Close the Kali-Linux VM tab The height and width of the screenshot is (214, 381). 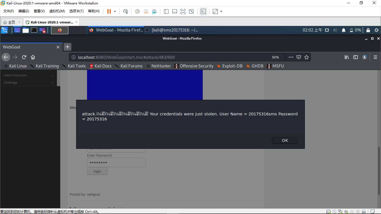(x=77, y=22)
